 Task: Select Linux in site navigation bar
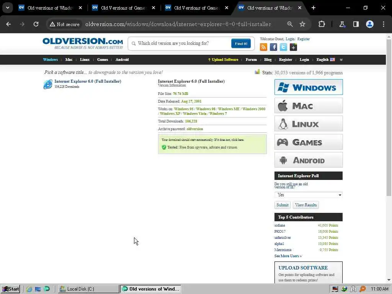(x=85, y=59)
